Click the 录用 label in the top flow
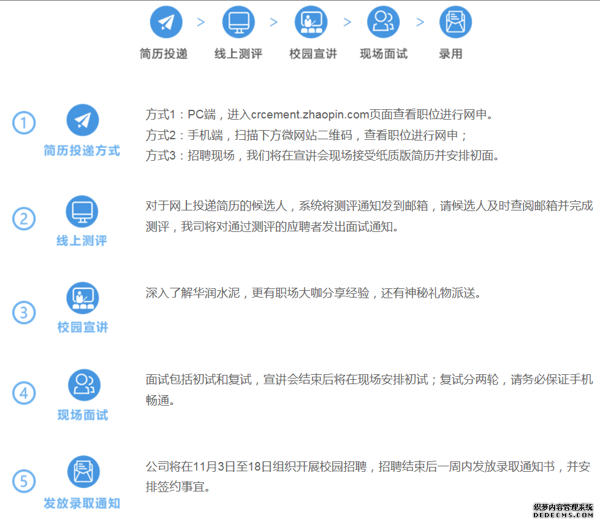This screenshot has height=524, width=600. 450,53
